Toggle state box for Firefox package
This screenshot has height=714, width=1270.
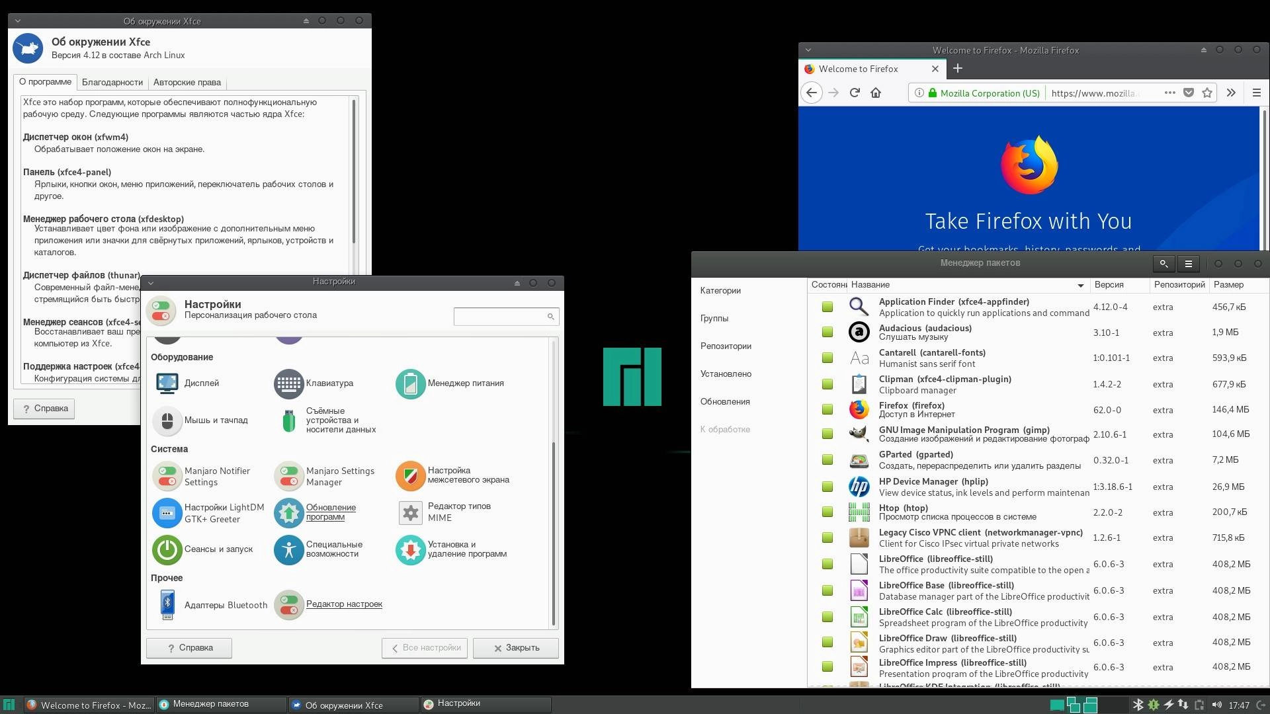click(827, 409)
